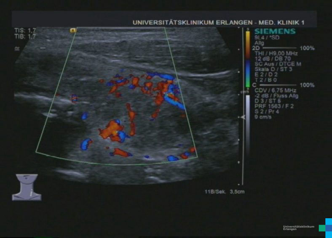Screen dimensions: 332x238
Task: Click the yellow transducer orientation marker
Action: (72, 30)
